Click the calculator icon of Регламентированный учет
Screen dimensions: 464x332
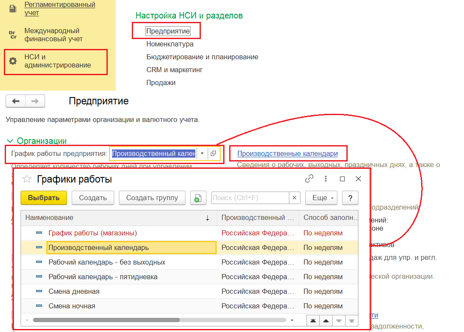tap(12, 9)
